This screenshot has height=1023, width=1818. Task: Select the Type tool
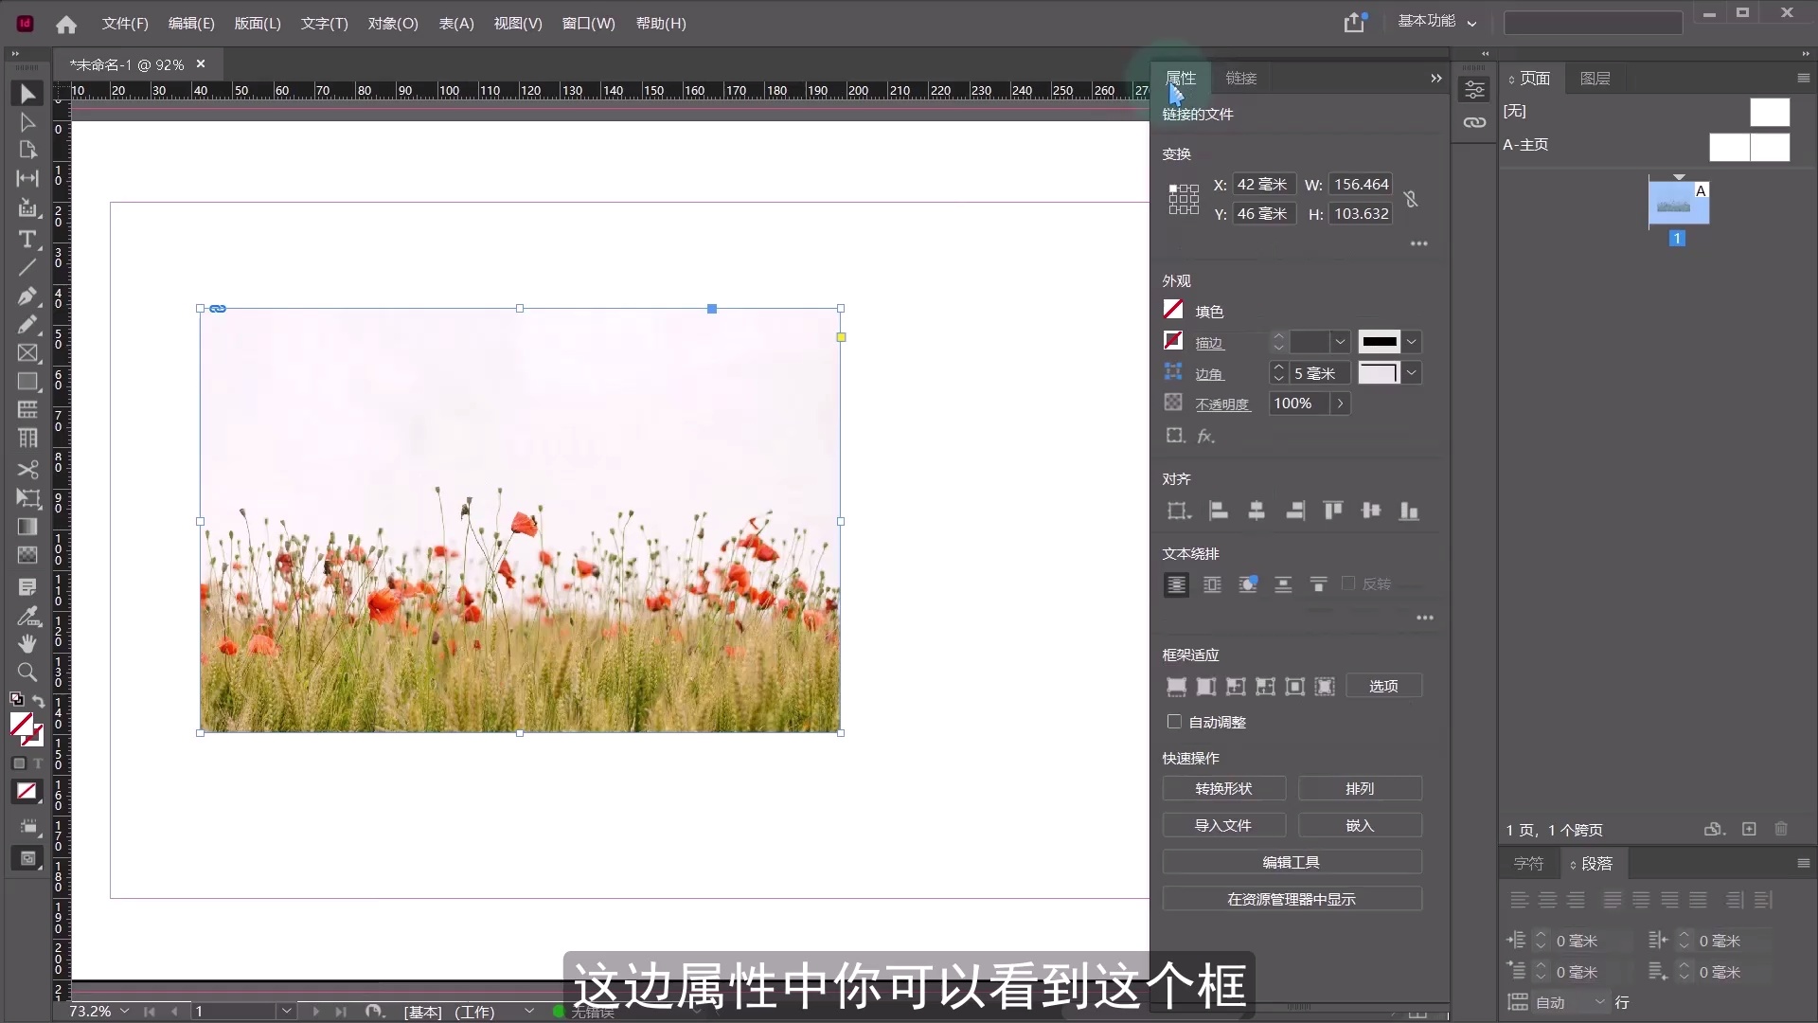pos(27,241)
